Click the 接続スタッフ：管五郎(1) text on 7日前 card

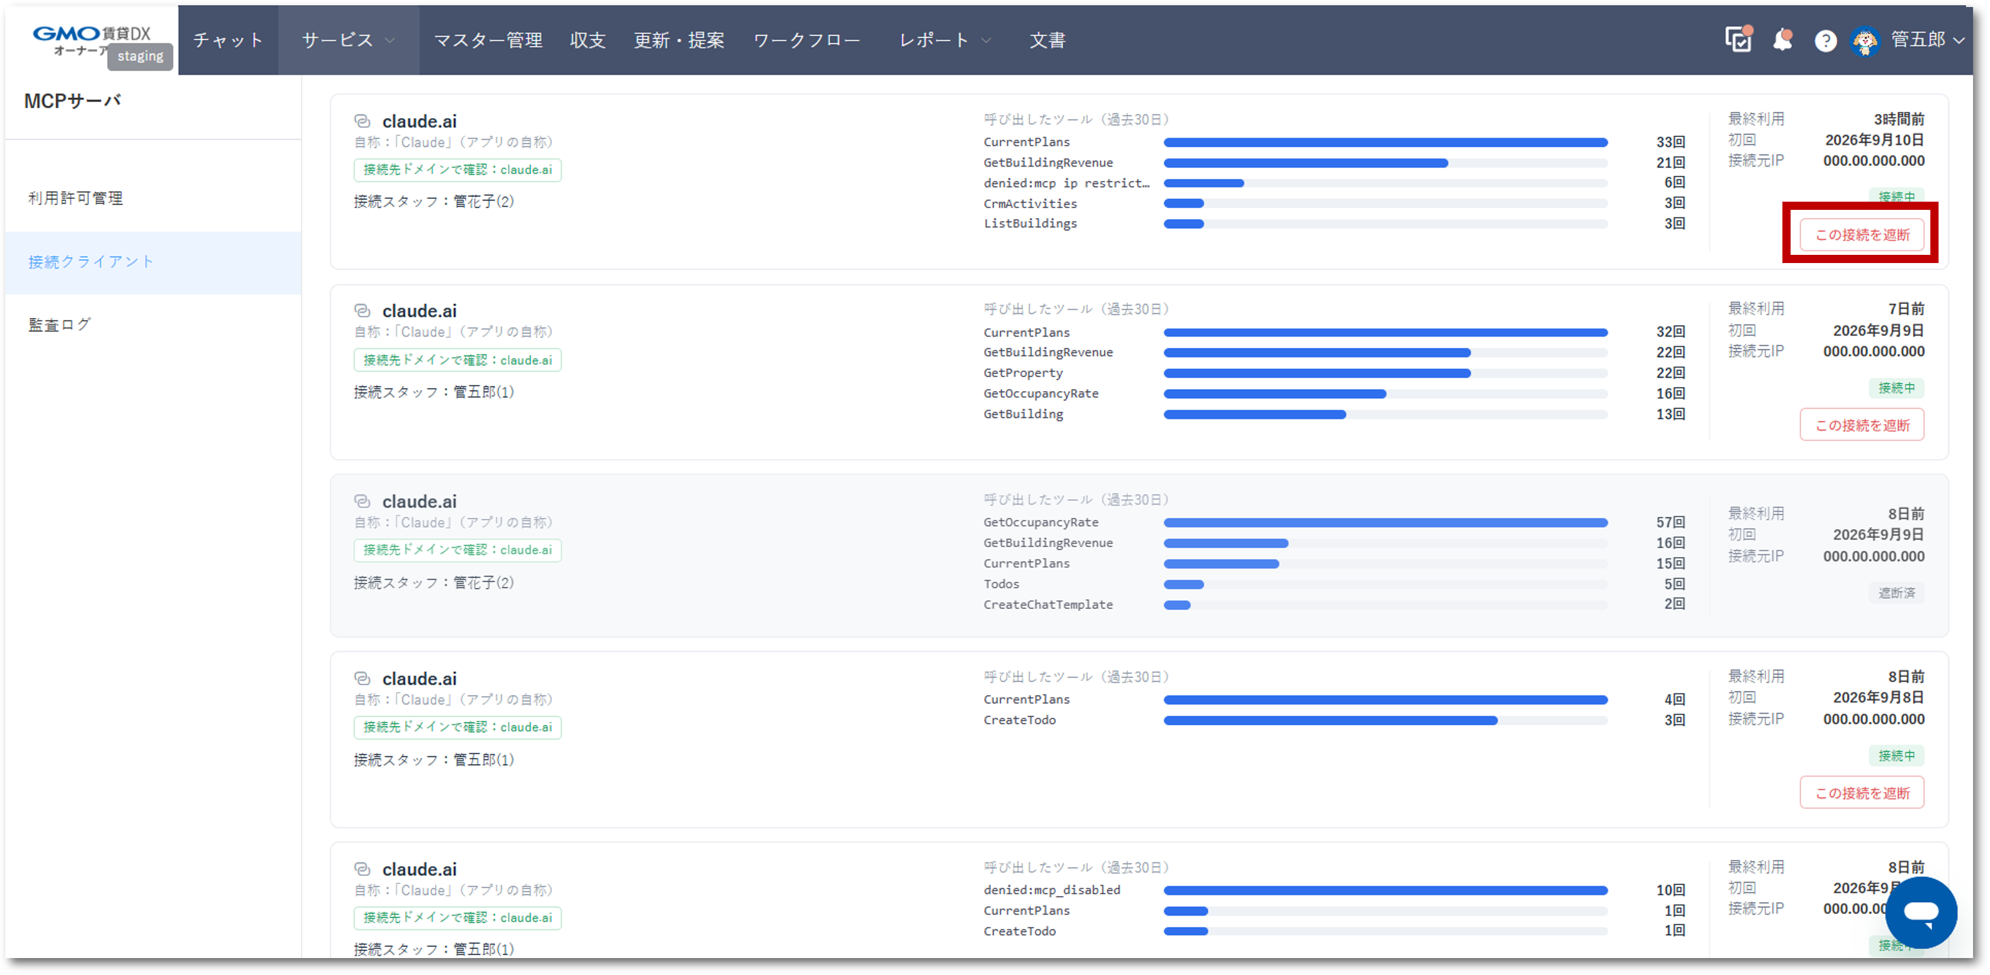[x=434, y=392]
